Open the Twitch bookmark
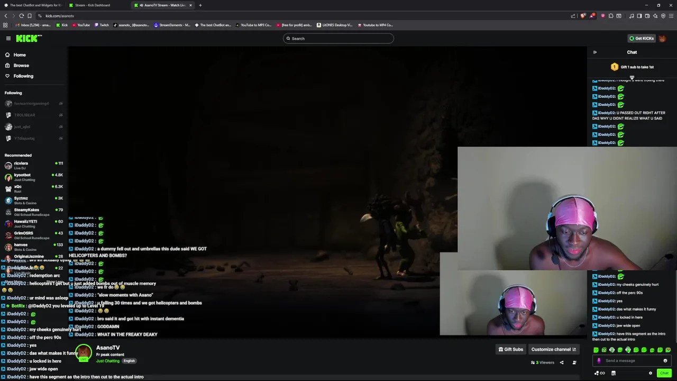The width and height of the screenshot is (677, 381). (x=102, y=25)
